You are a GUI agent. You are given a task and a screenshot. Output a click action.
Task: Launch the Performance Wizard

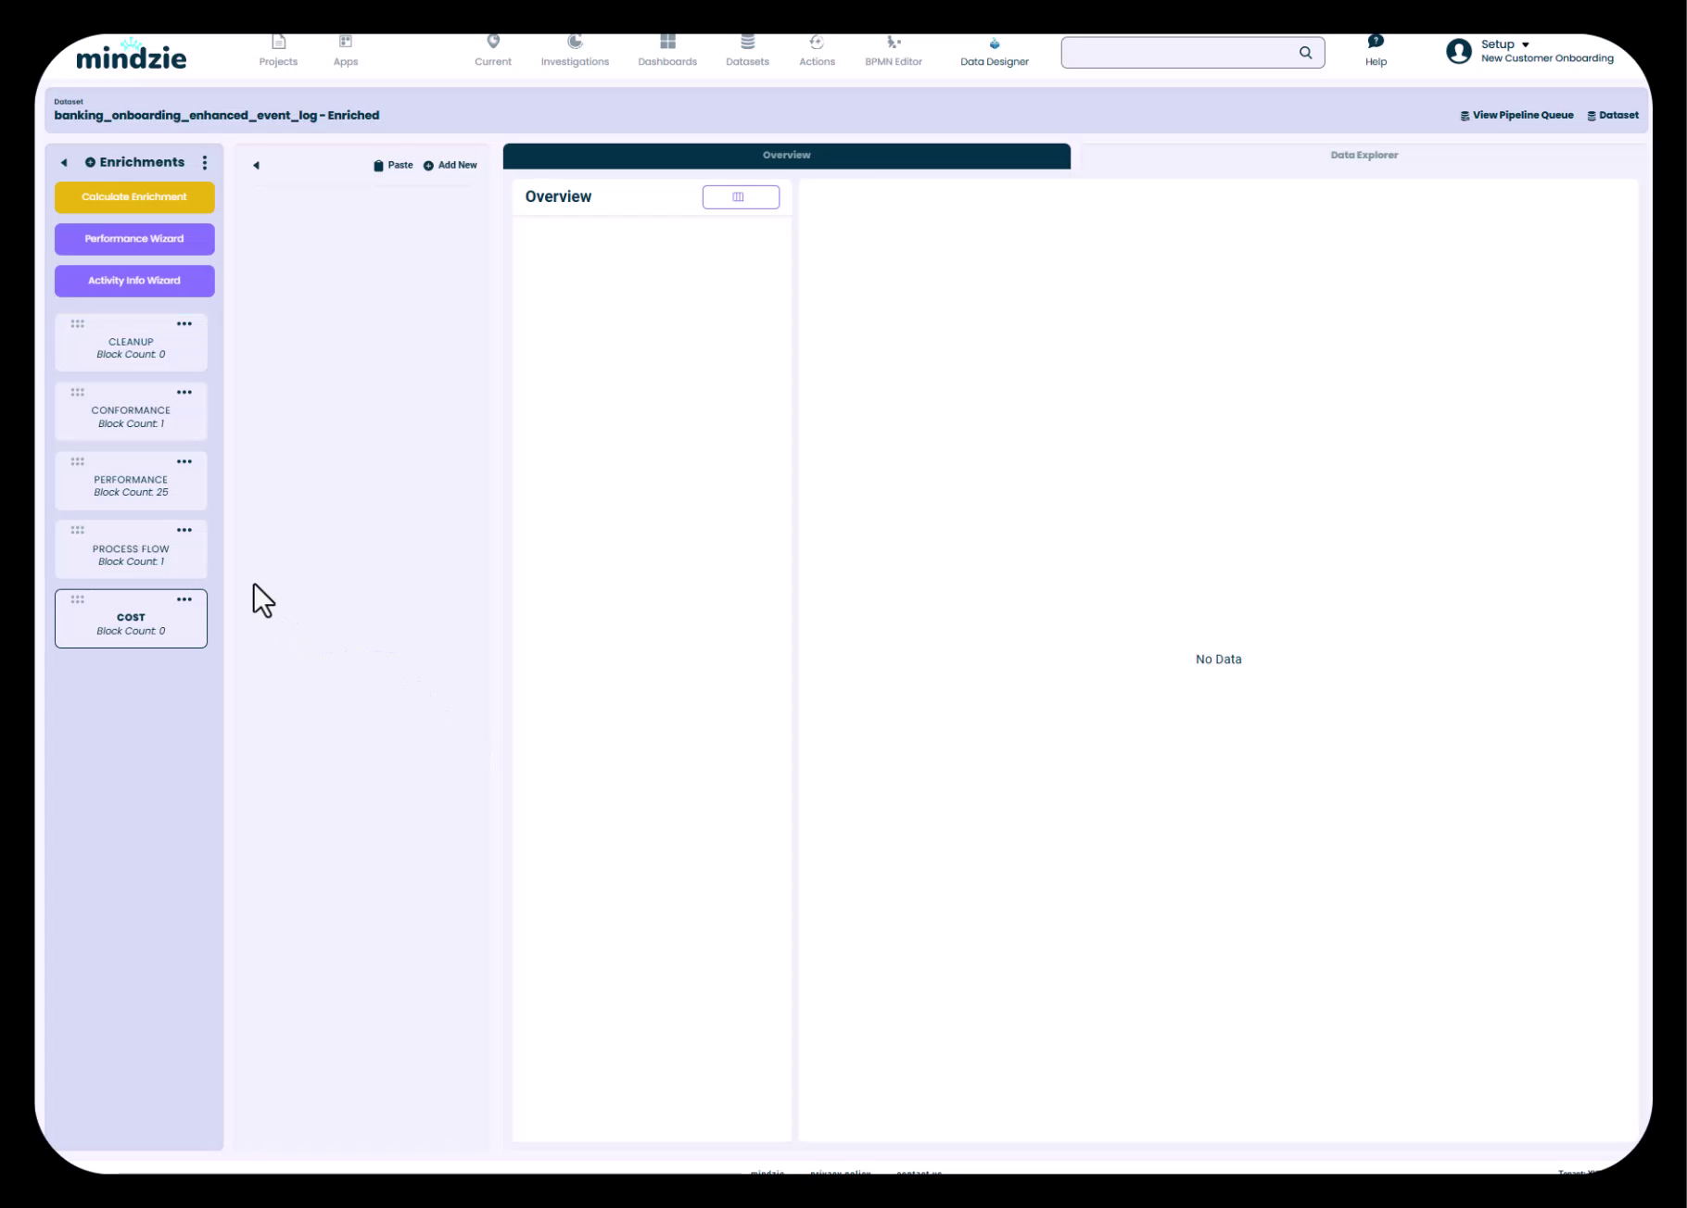click(x=134, y=239)
